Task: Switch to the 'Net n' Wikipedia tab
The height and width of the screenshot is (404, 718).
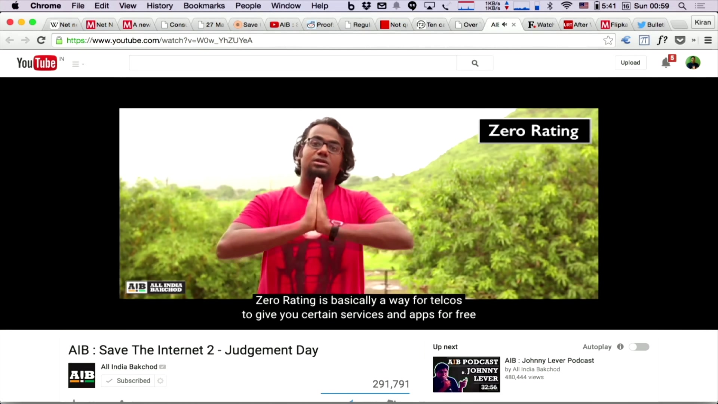Action: tap(64, 25)
